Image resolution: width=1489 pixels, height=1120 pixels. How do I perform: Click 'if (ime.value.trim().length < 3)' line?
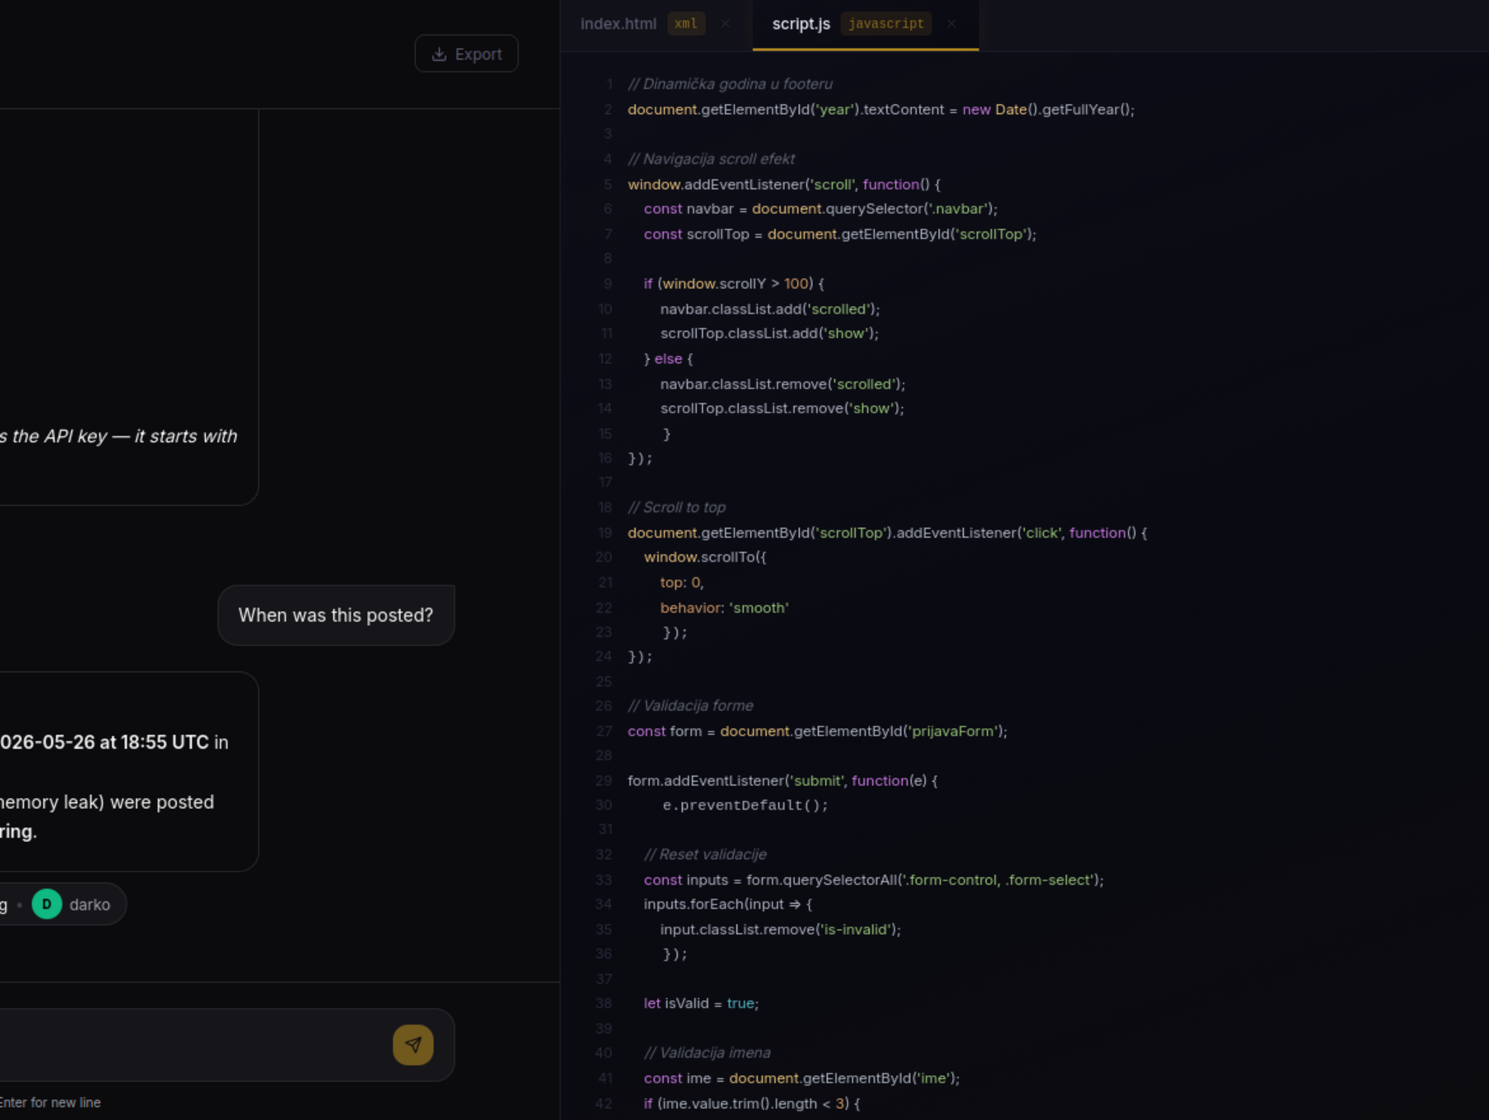coord(751,1103)
